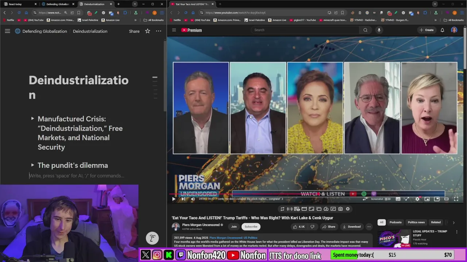The width and height of the screenshot is (467, 262).
Task: Click the empty Notion write line
Action: click(77, 176)
